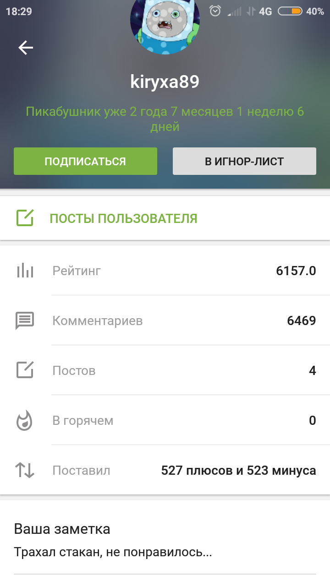
Task: Tap the hot flame icon
Action: [25, 420]
